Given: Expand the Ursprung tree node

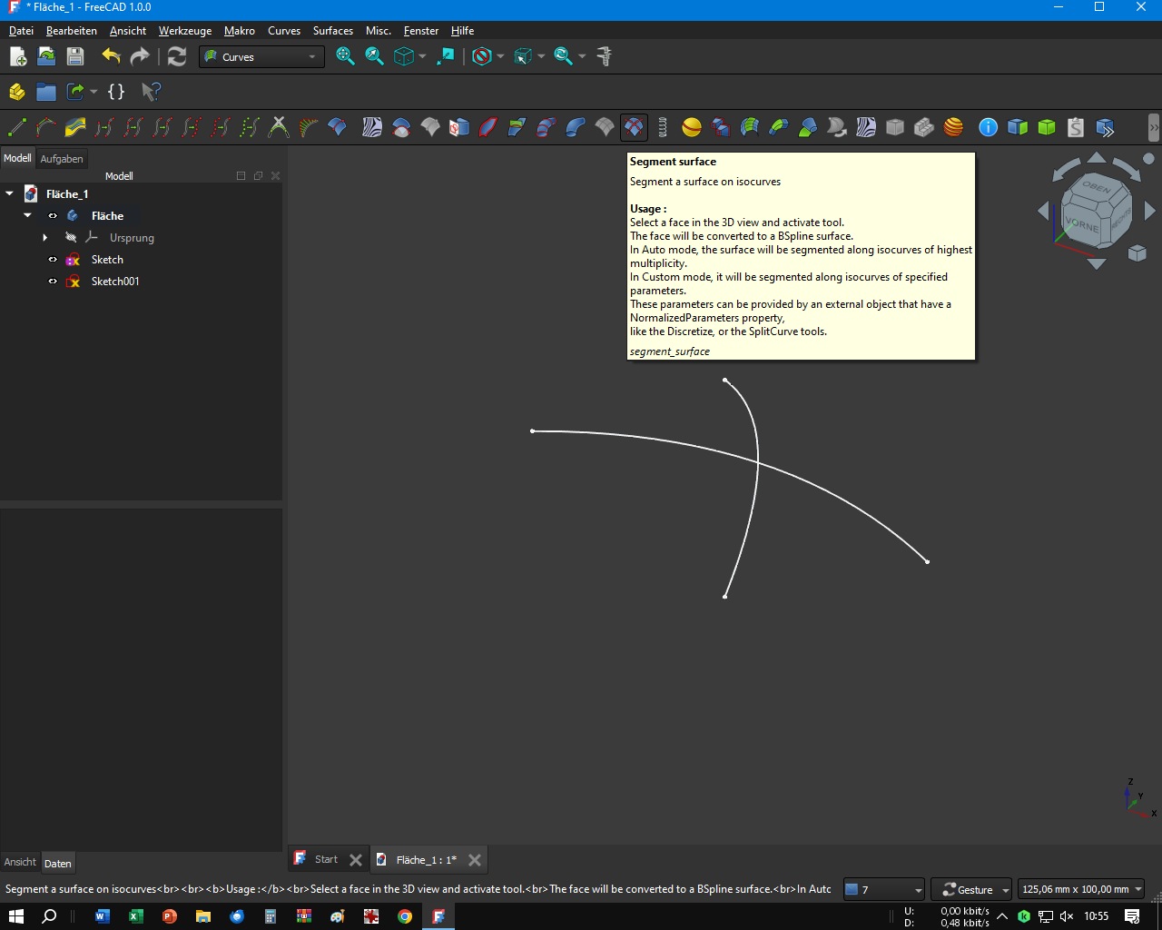Looking at the screenshot, I should coord(44,238).
